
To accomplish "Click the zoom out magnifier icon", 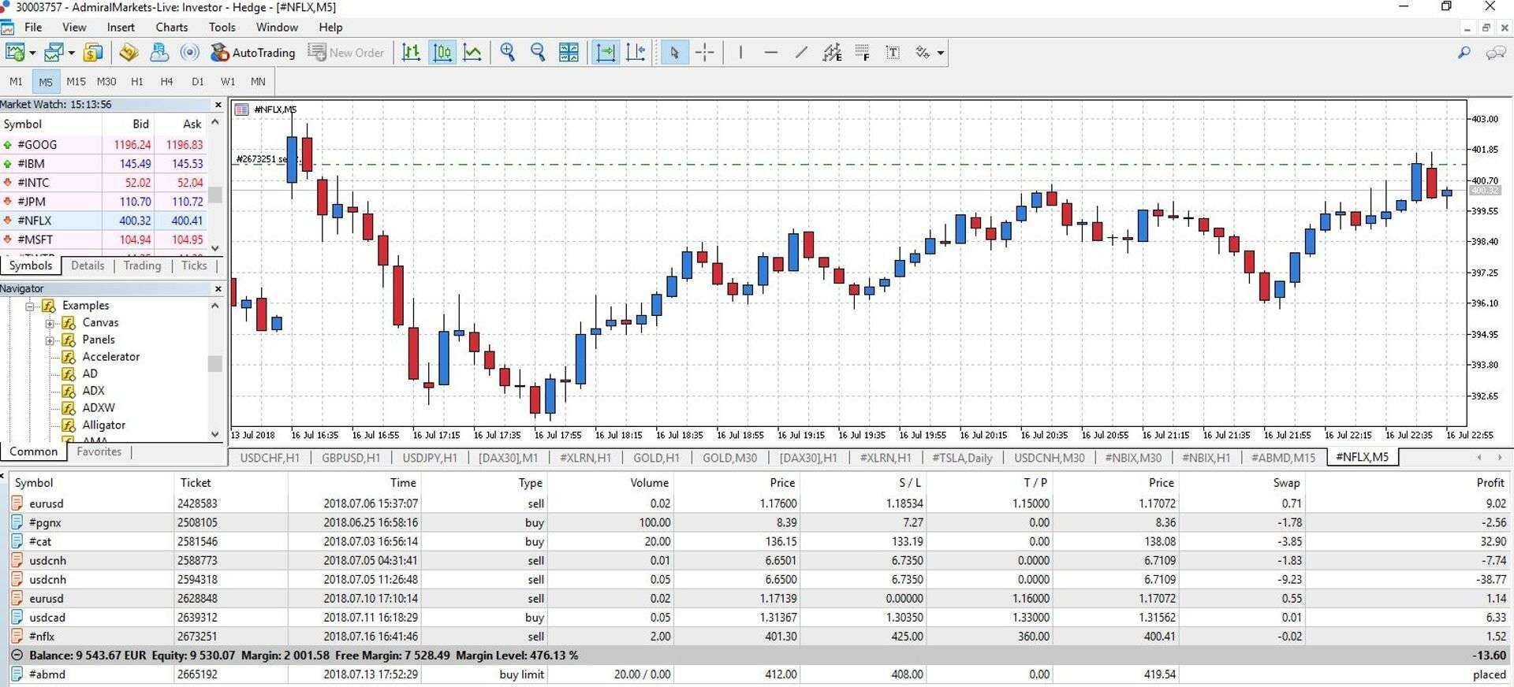I will coord(538,53).
